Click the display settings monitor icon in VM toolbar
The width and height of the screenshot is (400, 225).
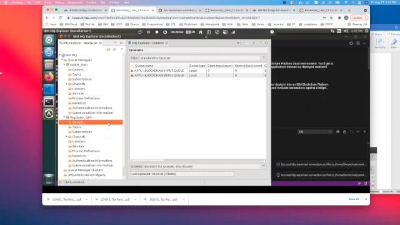pyautogui.click(x=225, y=32)
